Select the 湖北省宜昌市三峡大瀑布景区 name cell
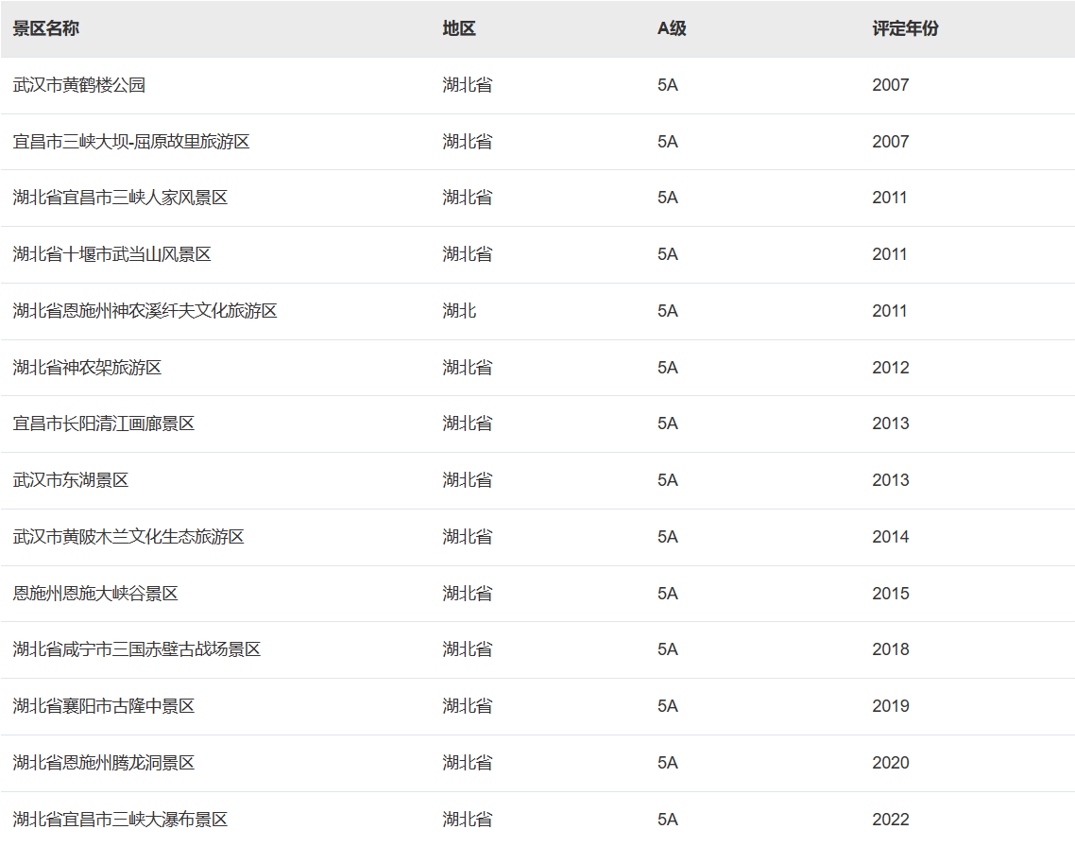Image resolution: width=1075 pixels, height=847 pixels. (120, 820)
